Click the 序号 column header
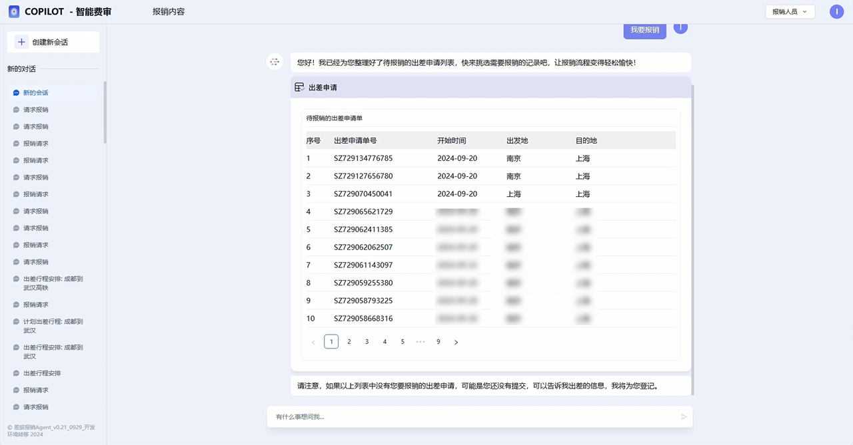 click(x=313, y=140)
